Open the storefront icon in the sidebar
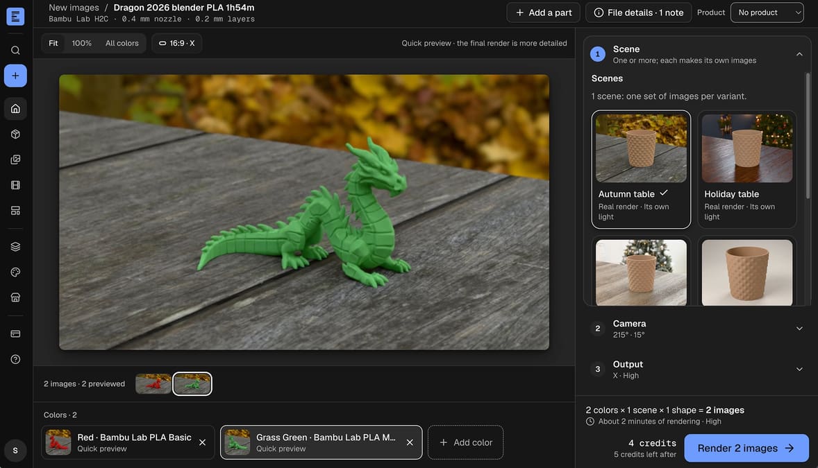This screenshot has height=468, width=818. pos(15,297)
